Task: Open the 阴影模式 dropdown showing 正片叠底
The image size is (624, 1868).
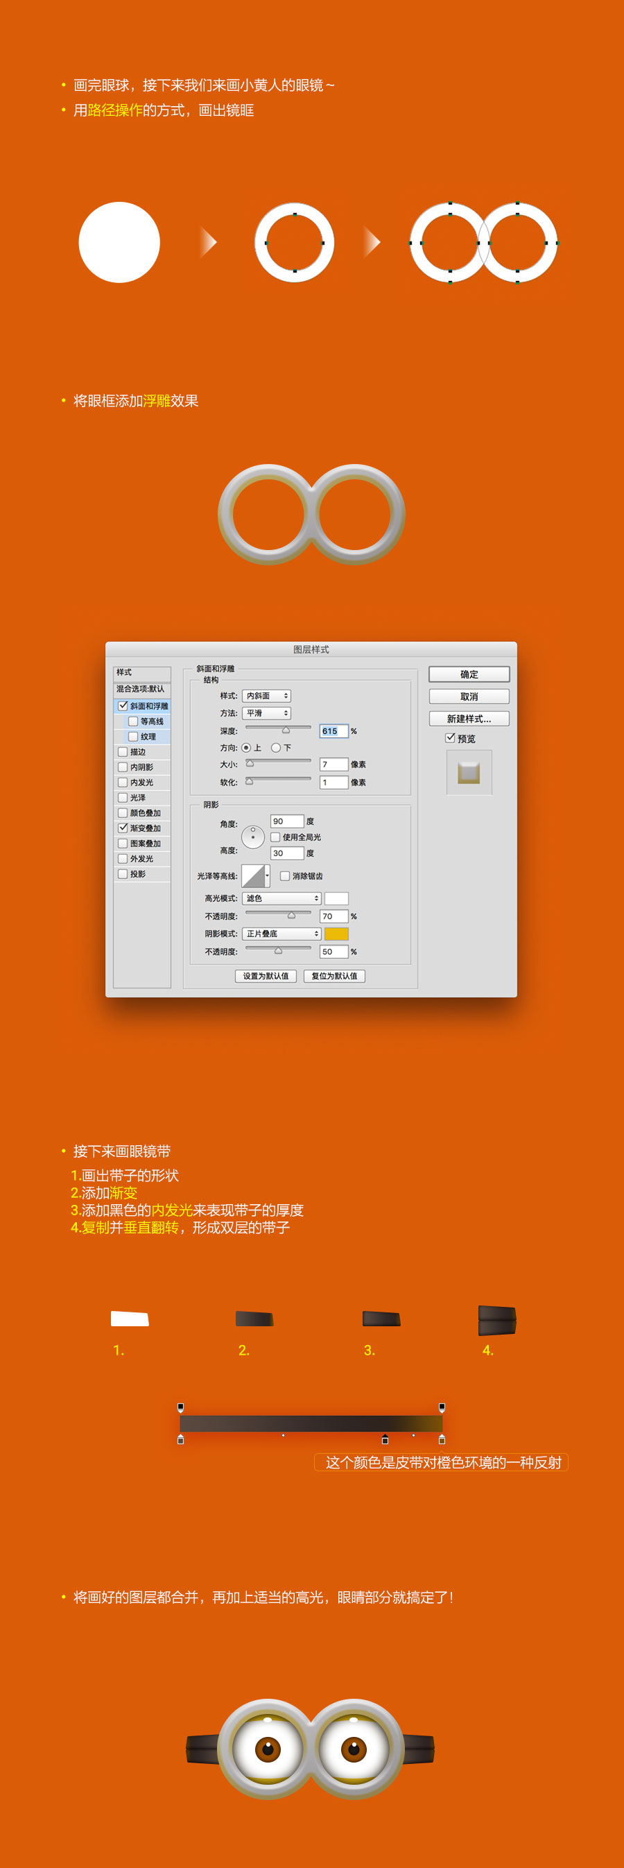Action: (281, 934)
